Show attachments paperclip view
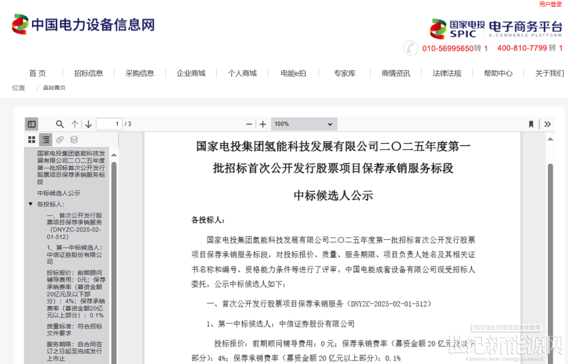This screenshot has width=568, height=364. pyautogui.click(x=60, y=139)
